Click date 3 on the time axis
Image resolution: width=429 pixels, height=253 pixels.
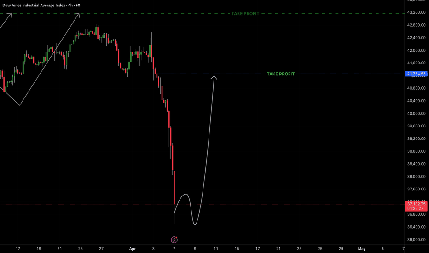coord(153,249)
